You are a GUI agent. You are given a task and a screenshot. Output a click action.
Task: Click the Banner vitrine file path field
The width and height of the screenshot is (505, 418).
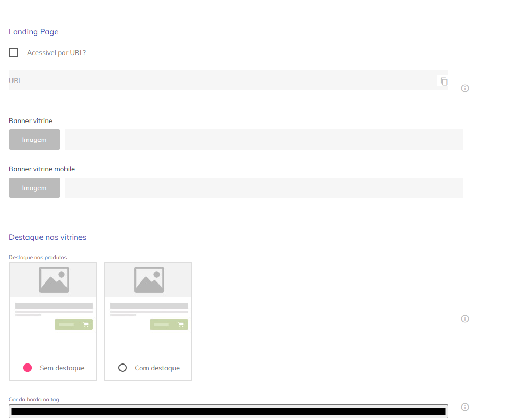coord(264,139)
